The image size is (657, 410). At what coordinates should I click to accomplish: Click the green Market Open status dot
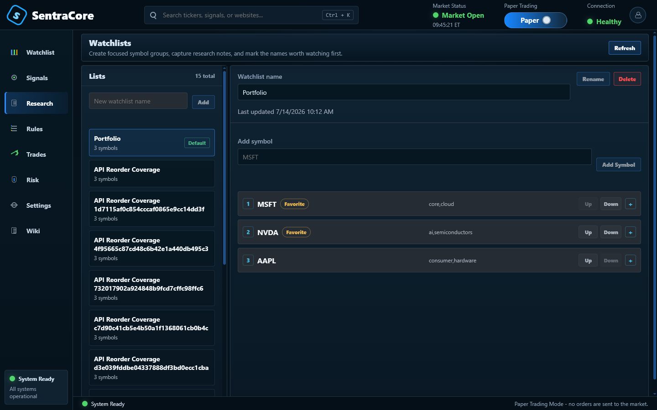[x=436, y=15]
